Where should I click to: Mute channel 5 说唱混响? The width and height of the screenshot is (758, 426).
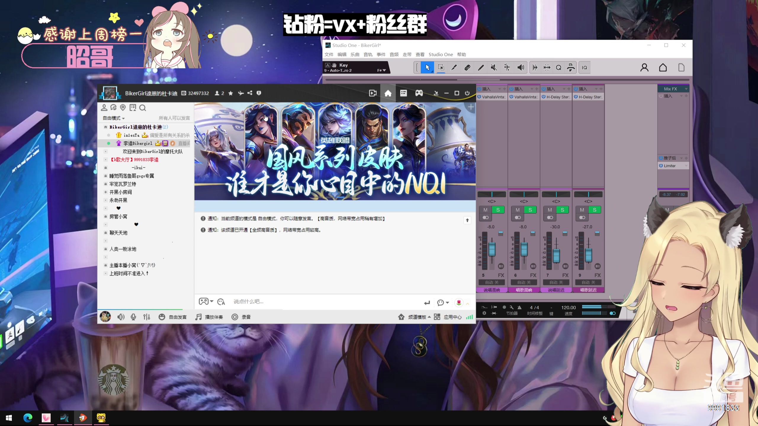485,210
